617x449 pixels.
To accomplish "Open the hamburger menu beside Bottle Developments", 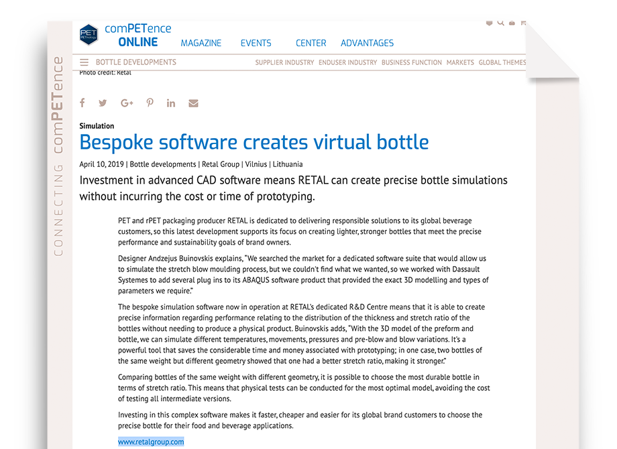I will (x=85, y=62).
